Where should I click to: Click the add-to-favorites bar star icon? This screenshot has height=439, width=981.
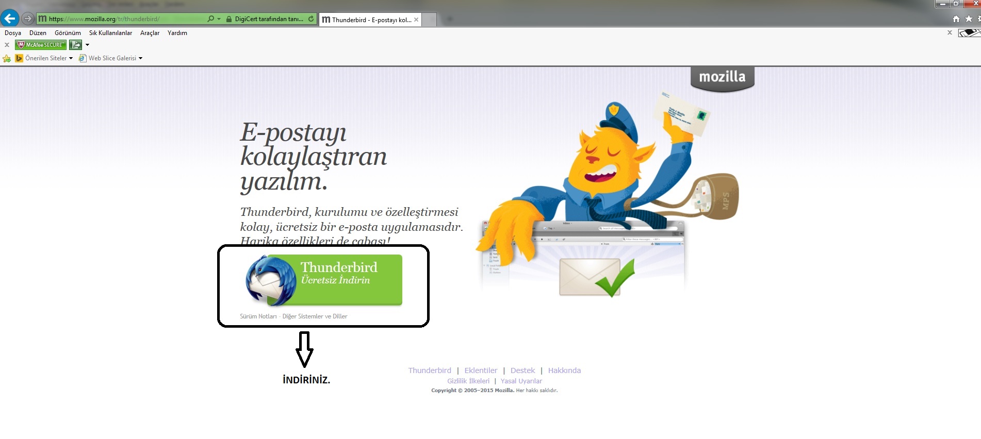pos(7,58)
